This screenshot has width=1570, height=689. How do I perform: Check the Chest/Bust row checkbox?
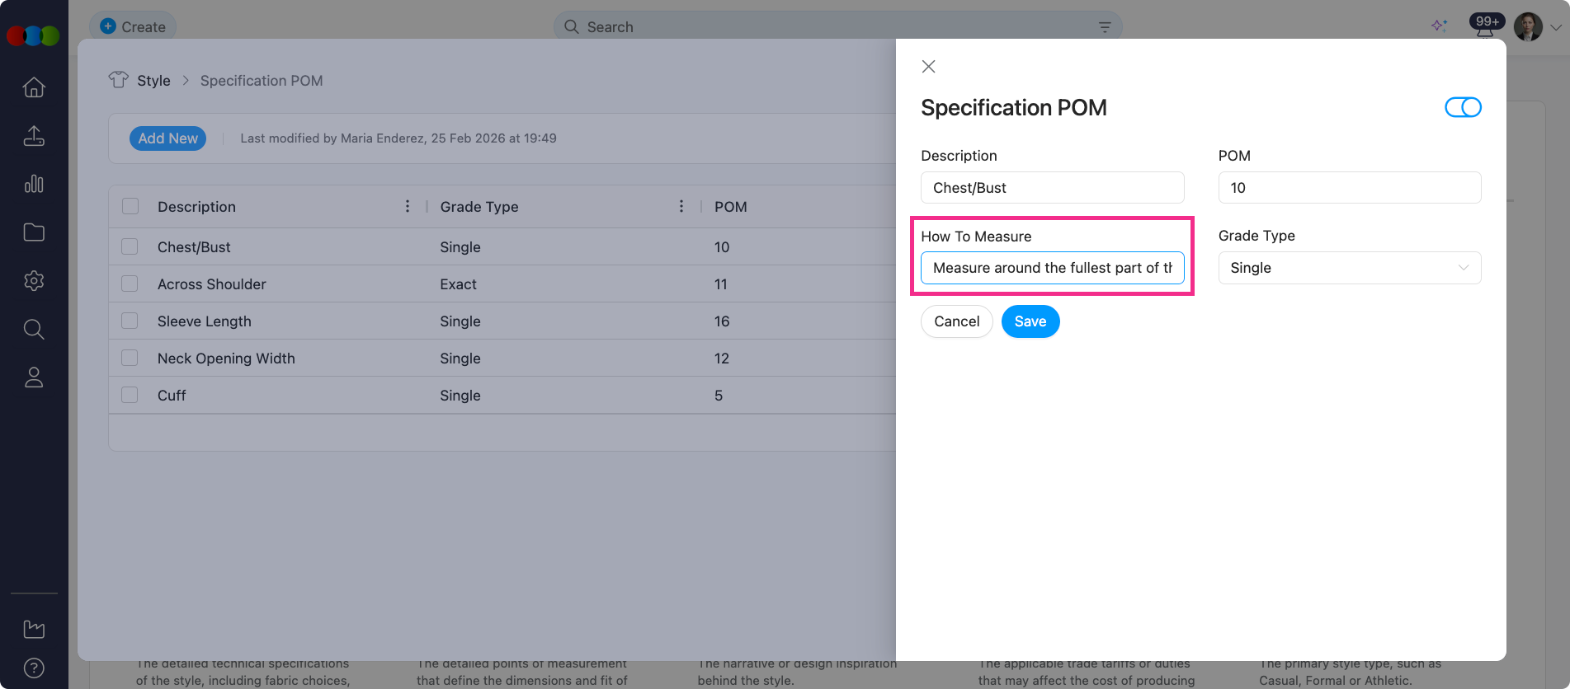pyautogui.click(x=130, y=246)
